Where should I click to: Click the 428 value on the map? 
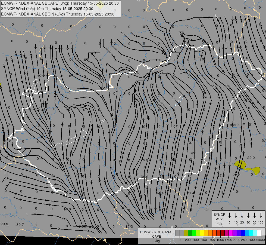pyautogui.click(x=40, y=92)
